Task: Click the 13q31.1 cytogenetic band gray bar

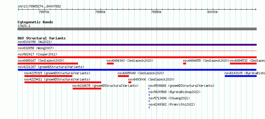Action: click(x=137, y=29)
